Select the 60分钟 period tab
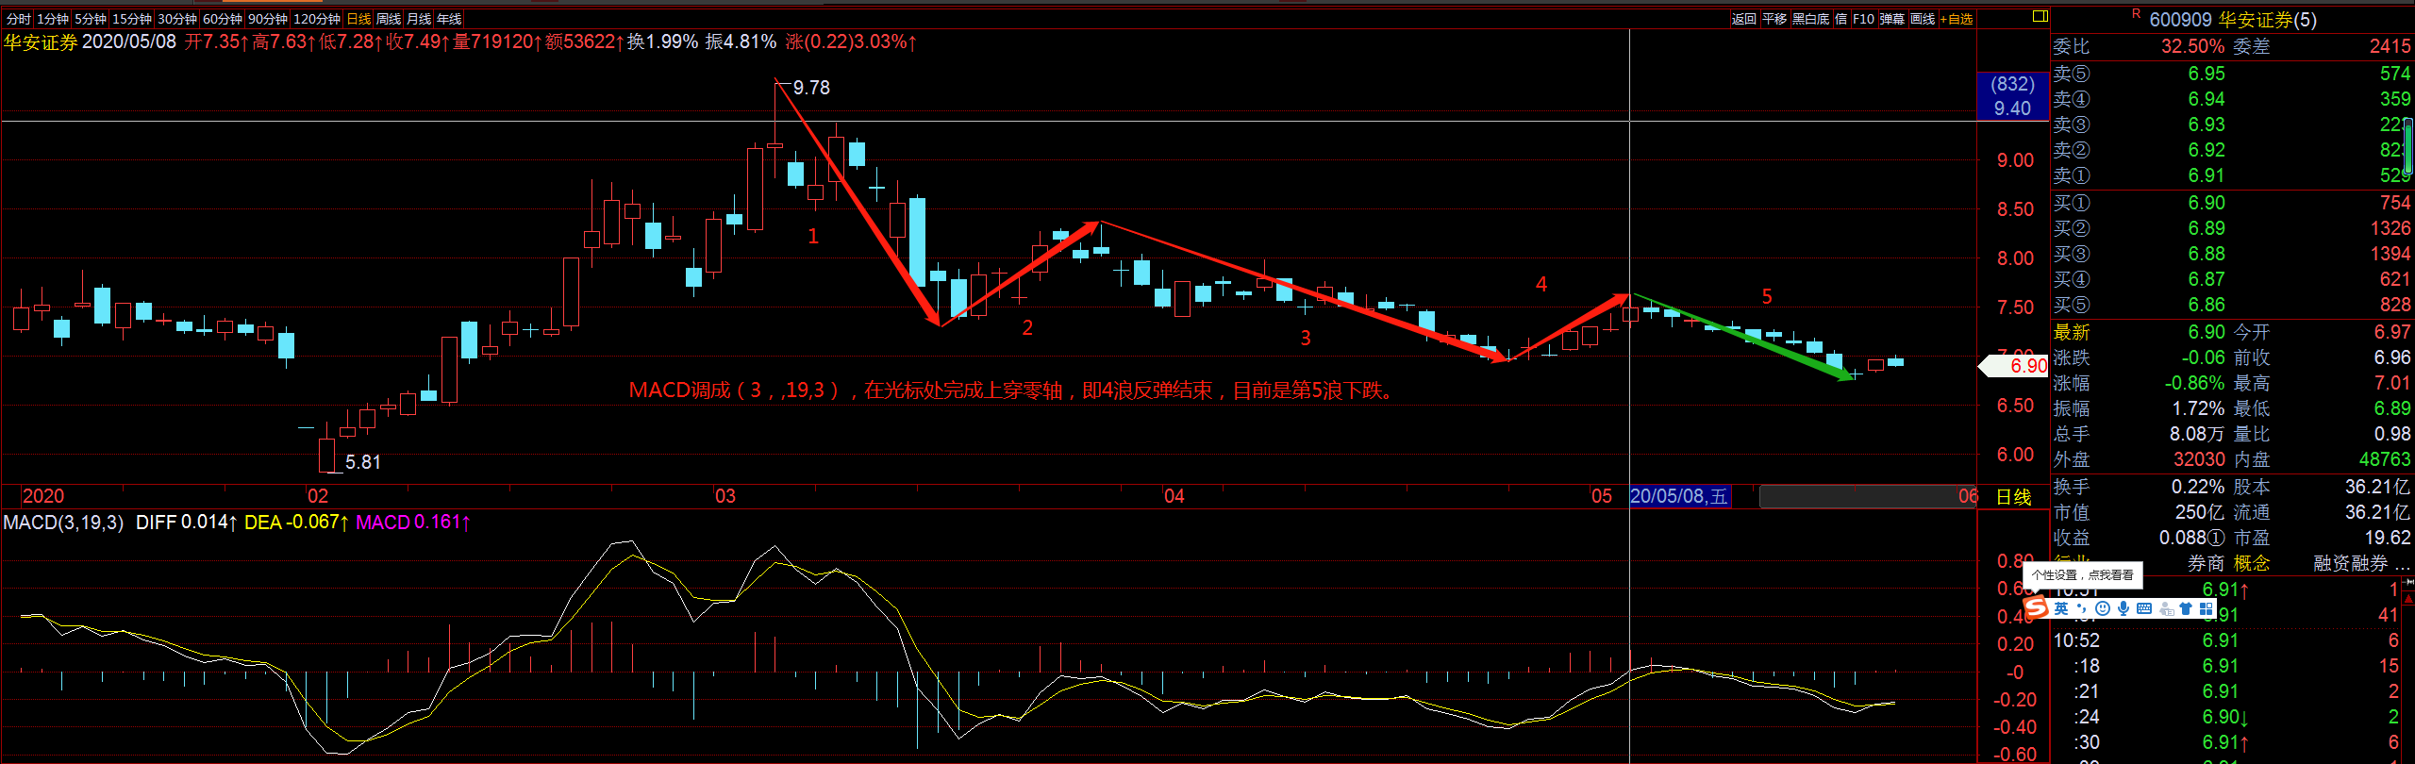The width and height of the screenshot is (2415, 764). (223, 19)
